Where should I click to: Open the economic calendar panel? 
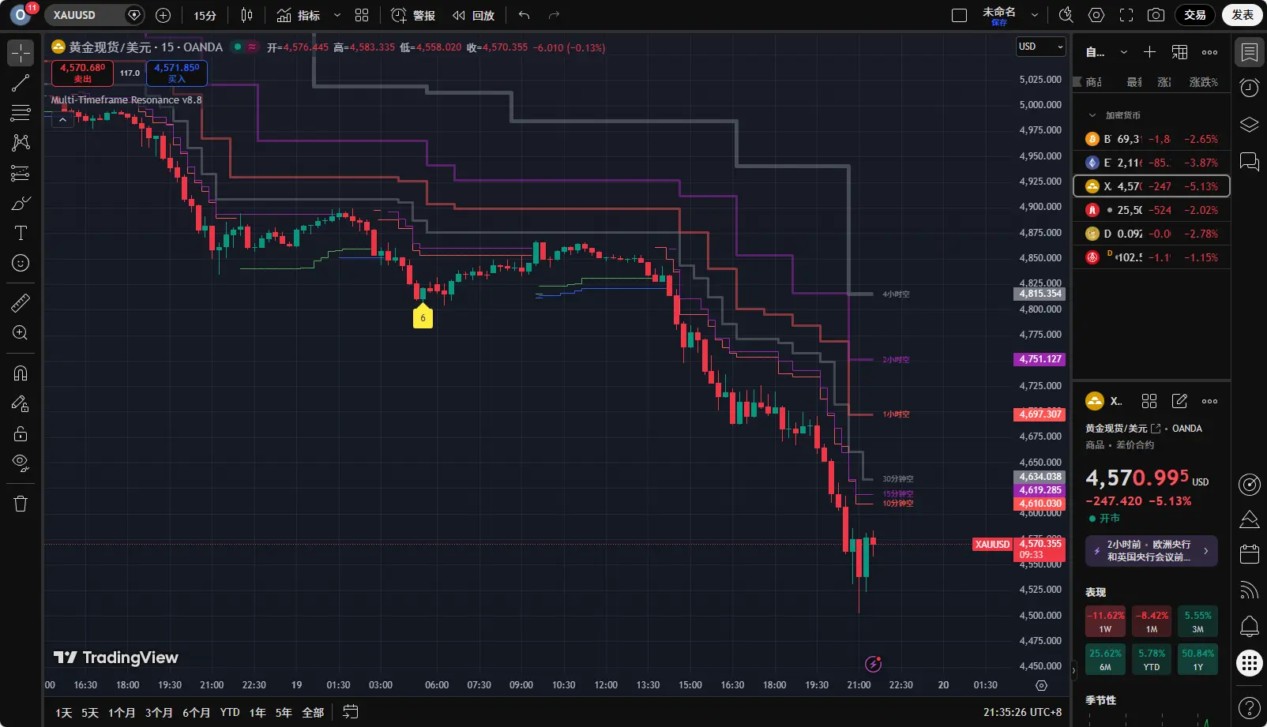click(x=1250, y=554)
